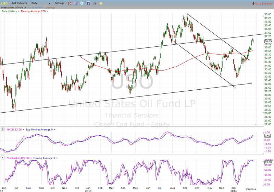Expand the MACD 12 26 dropdown arrow
The width and height of the screenshot is (274, 192).
click(23, 129)
